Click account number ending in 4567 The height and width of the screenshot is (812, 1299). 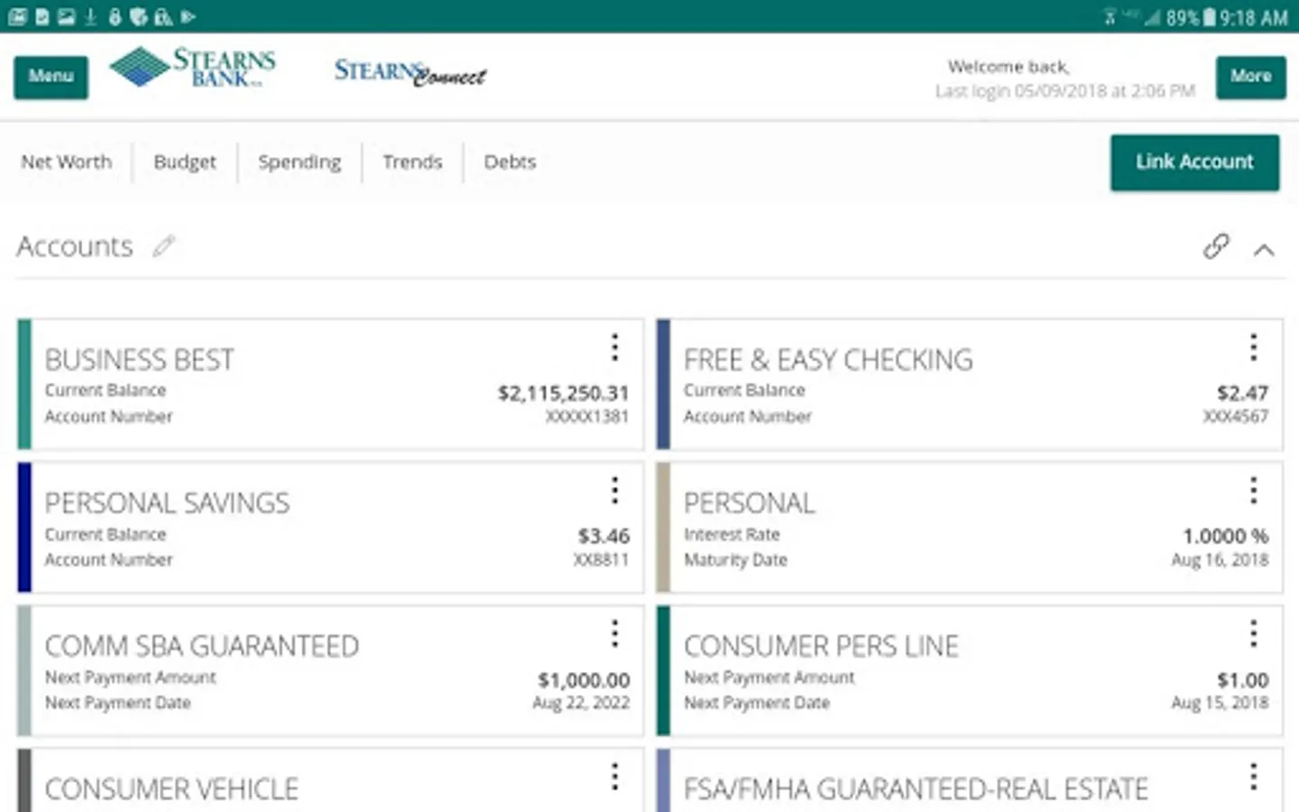pyautogui.click(x=1235, y=417)
